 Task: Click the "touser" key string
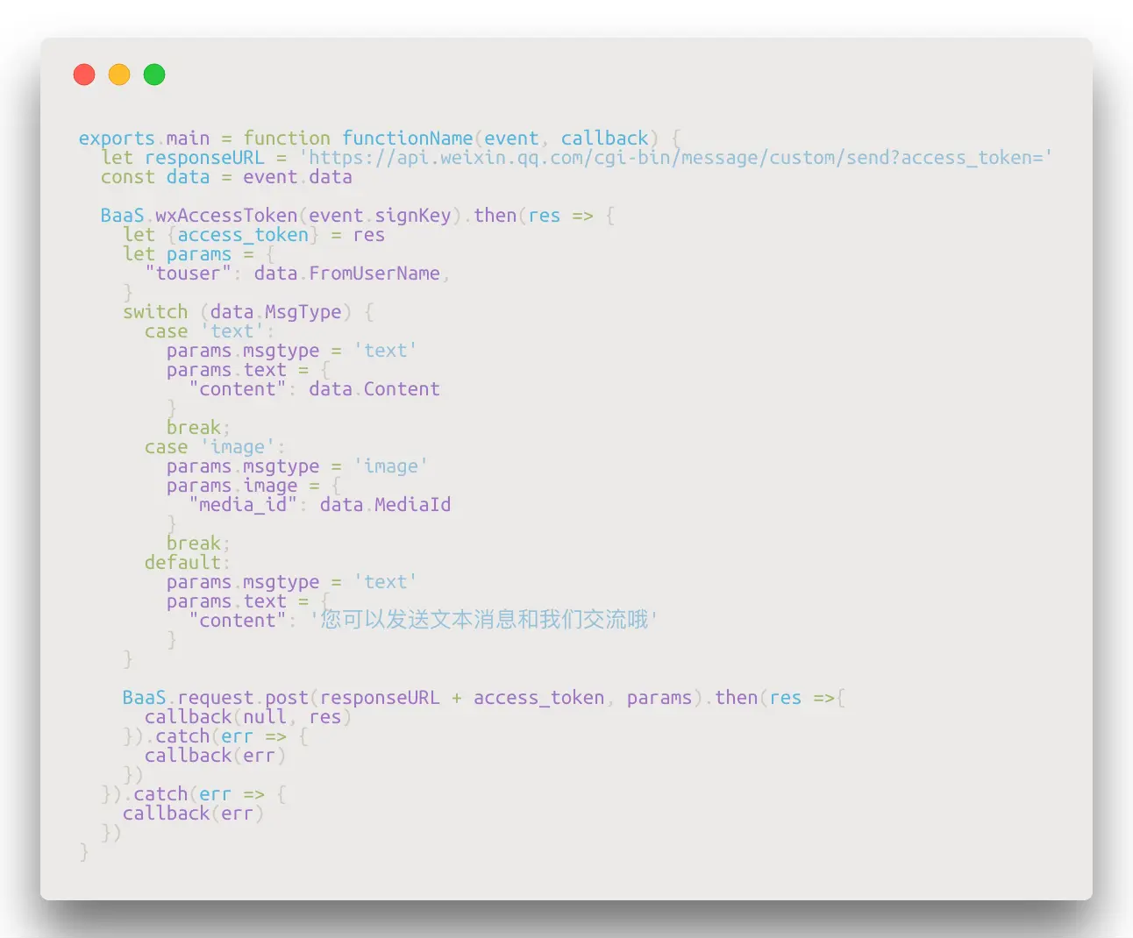pyautogui.click(x=189, y=274)
